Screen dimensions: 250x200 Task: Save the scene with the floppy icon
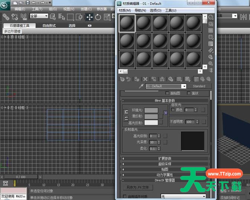28,3
